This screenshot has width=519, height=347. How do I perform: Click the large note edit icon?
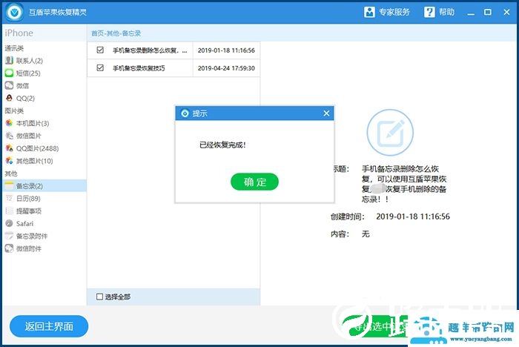(x=390, y=133)
